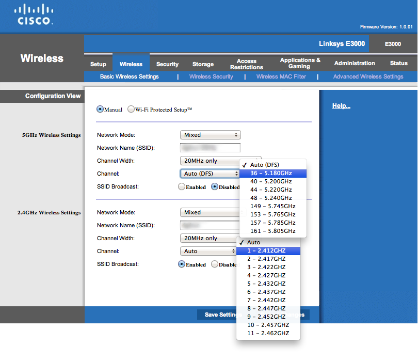Image resolution: width=418 pixels, height=360 pixels.
Task: Click the Cisco logo
Action: click(34, 14)
